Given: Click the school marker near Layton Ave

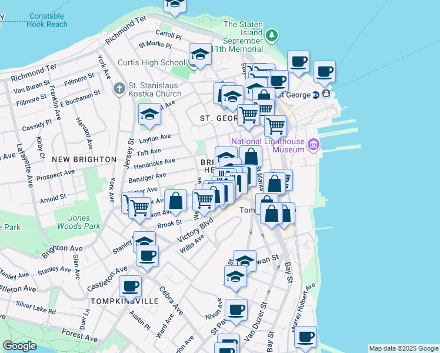Looking at the screenshot, I should point(149,115).
